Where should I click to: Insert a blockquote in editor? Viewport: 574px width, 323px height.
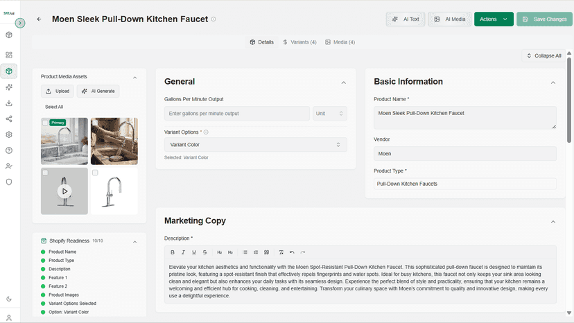coord(266,252)
